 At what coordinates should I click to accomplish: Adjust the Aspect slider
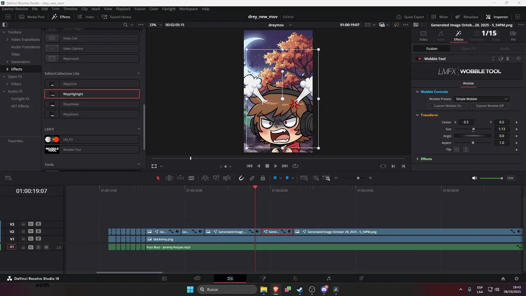[x=473, y=143]
